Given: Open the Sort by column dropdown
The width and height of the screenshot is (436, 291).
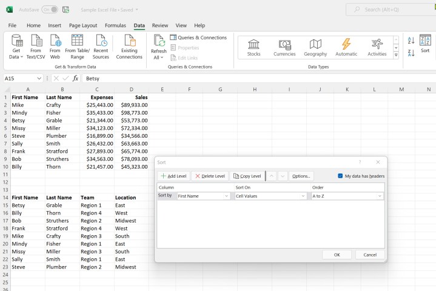Looking at the screenshot, I should point(203,196).
